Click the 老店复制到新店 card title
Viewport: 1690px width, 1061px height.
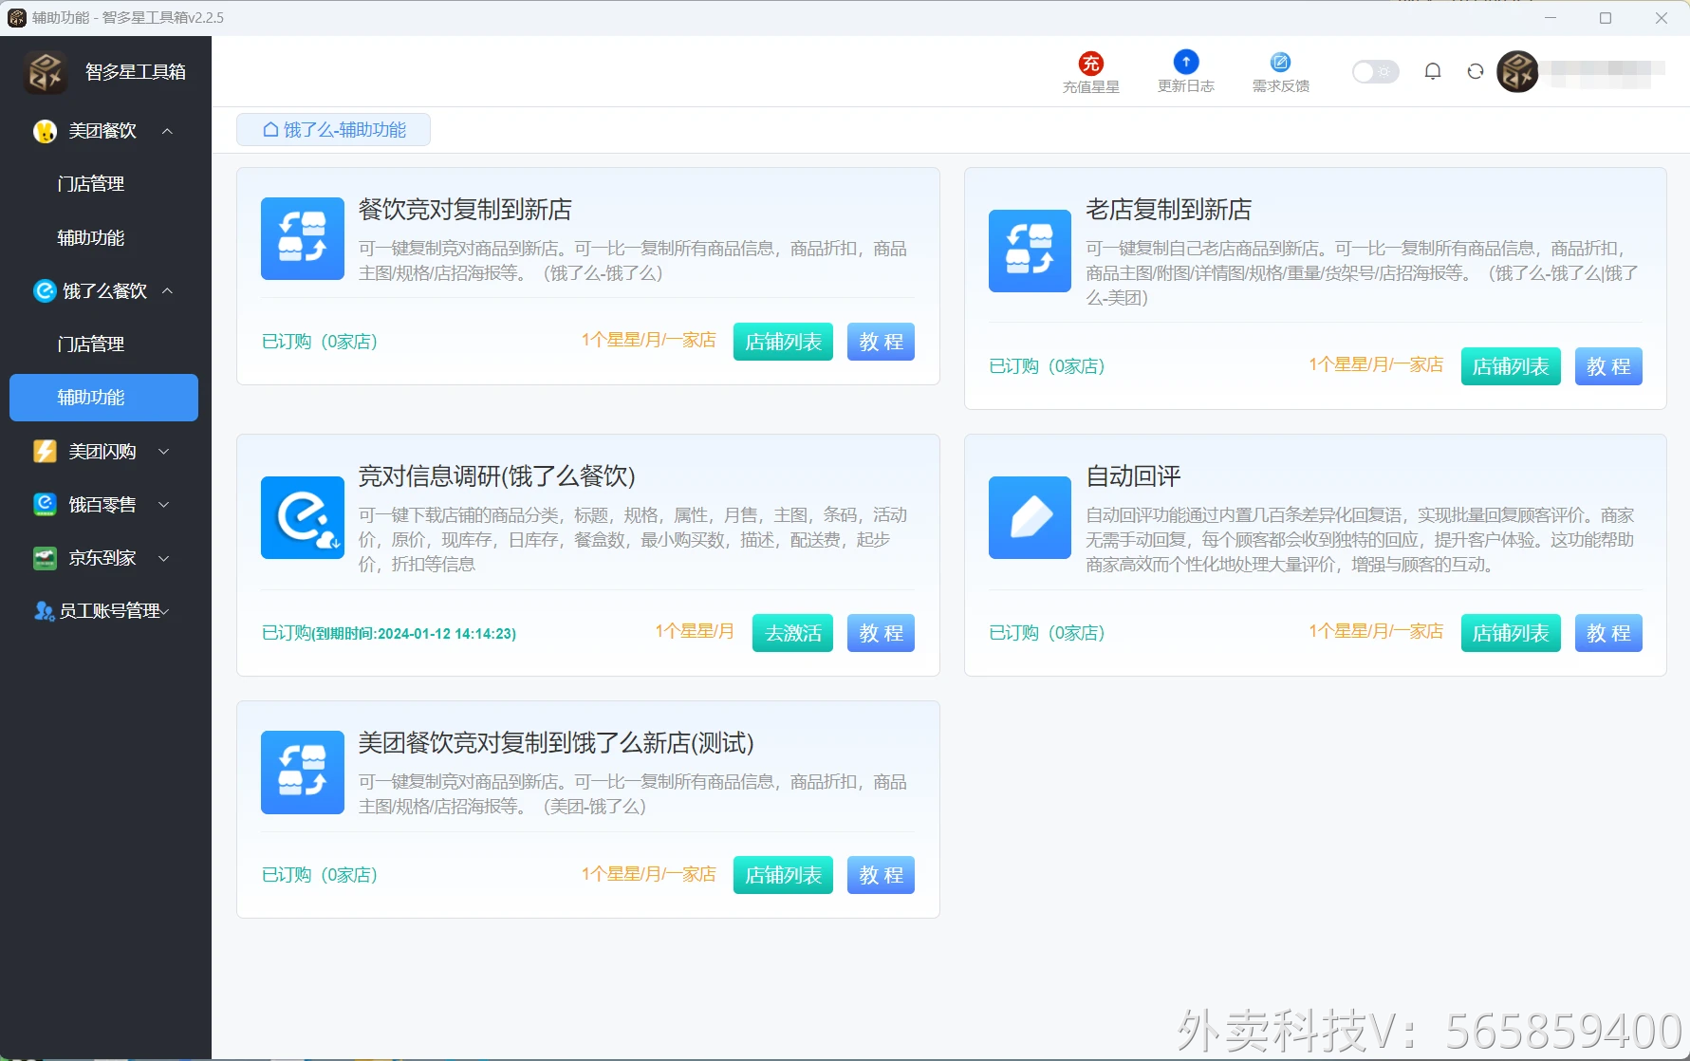pos(1169,210)
